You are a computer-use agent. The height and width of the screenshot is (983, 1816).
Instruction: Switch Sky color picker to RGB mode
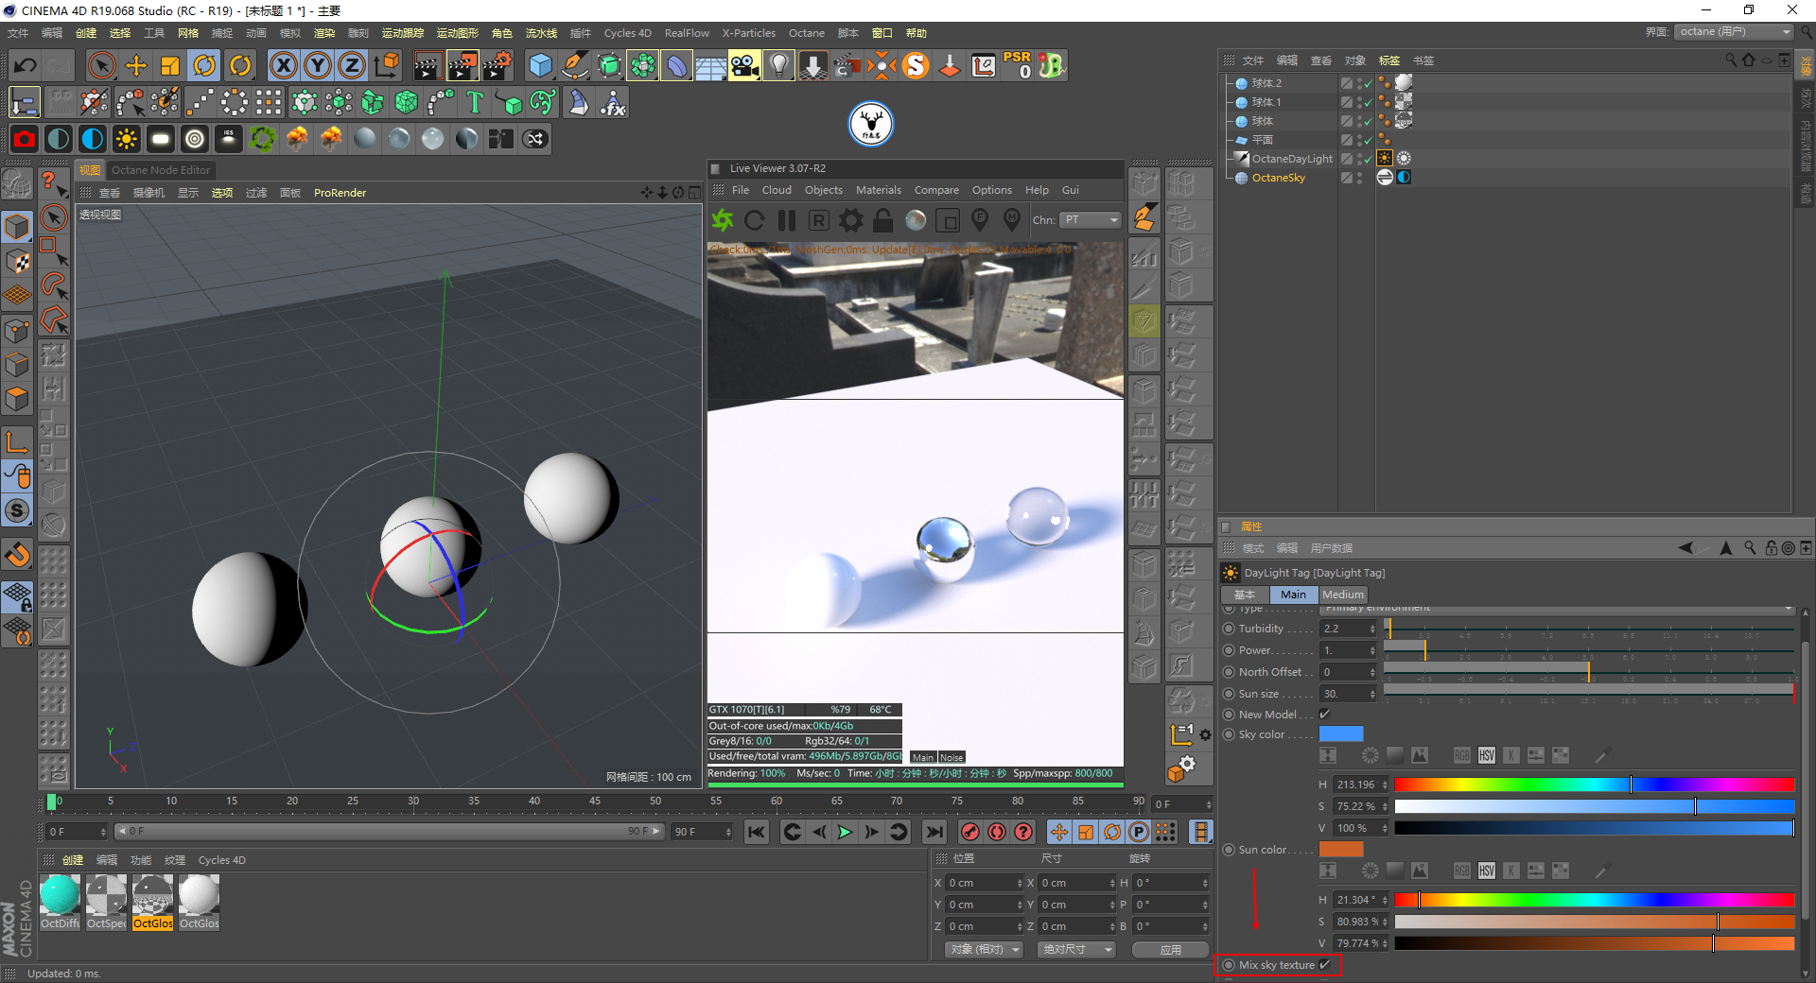pyautogui.click(x=1461, y=755)
